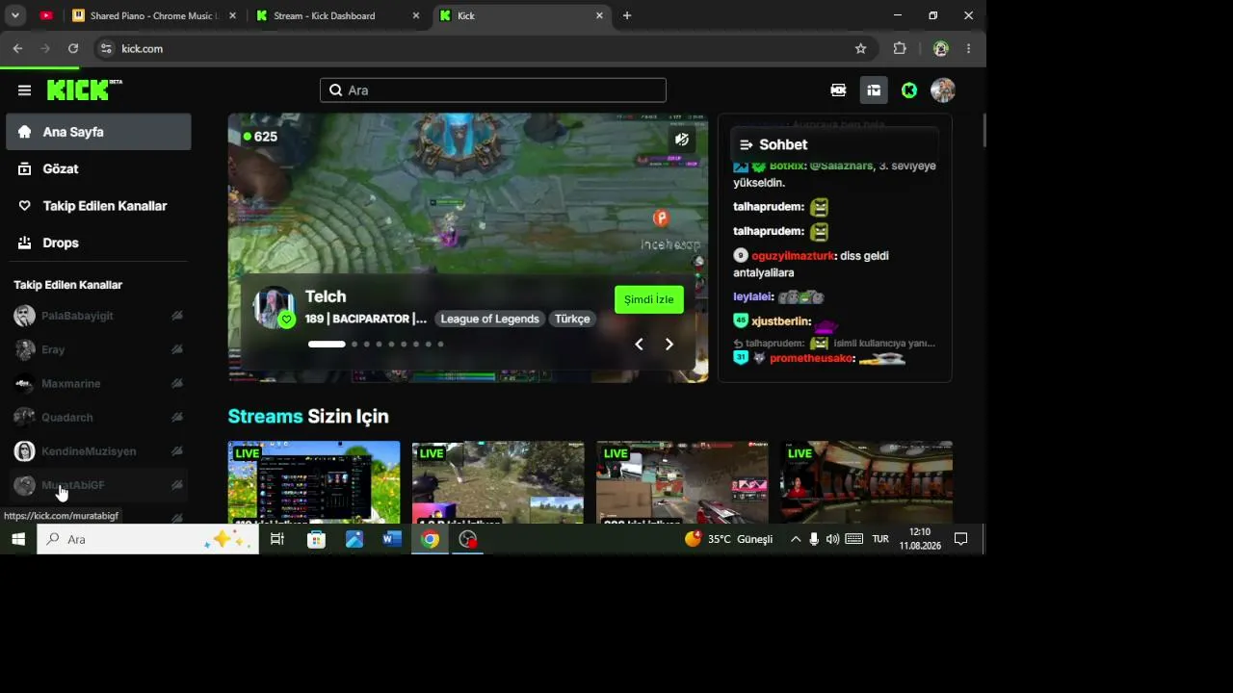
Task: Click the weather widget on taskbar
Action: click(729, 539)
